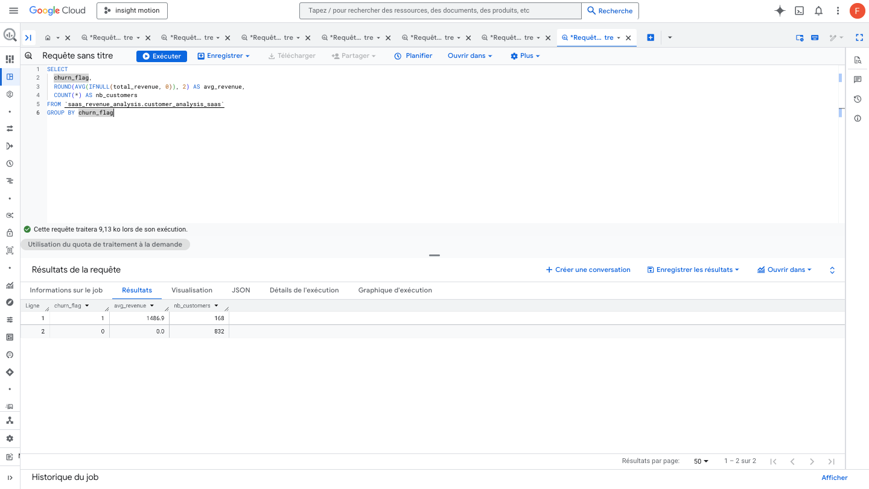Create a new query tab with plus icon

(x=651, y=37)
